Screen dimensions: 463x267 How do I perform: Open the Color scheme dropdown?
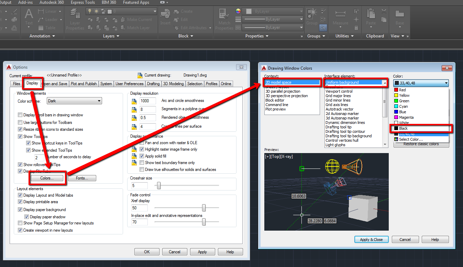click(x=74, y=101)
